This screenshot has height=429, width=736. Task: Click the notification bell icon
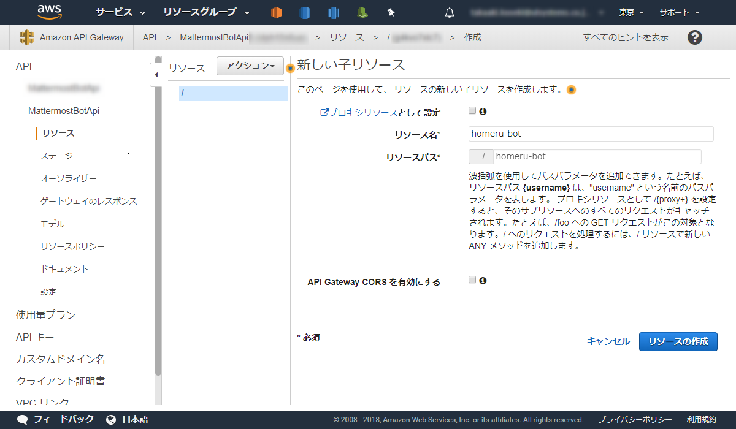(x=450, y=12)
